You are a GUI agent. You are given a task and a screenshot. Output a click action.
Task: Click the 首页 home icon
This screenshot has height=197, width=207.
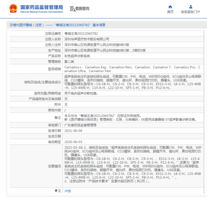pyautogui.click(x=170, y=7)
